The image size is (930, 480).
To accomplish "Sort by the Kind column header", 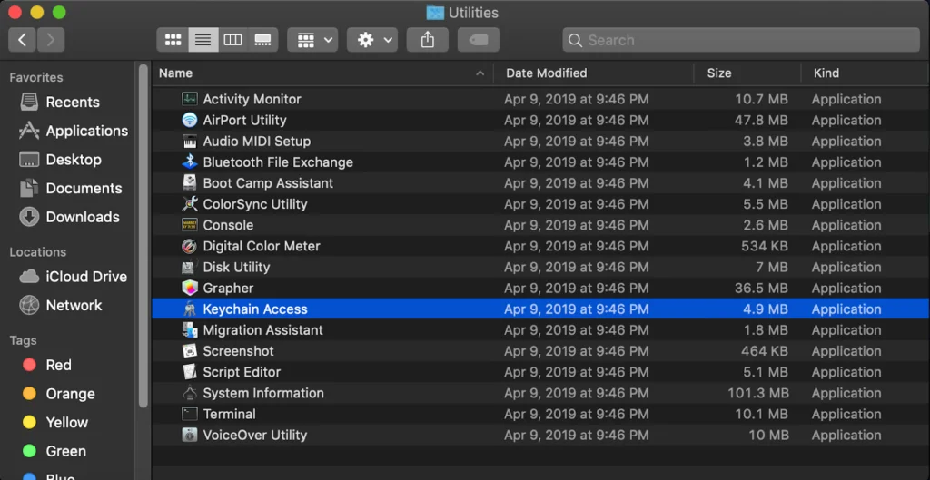I will 826,73.
